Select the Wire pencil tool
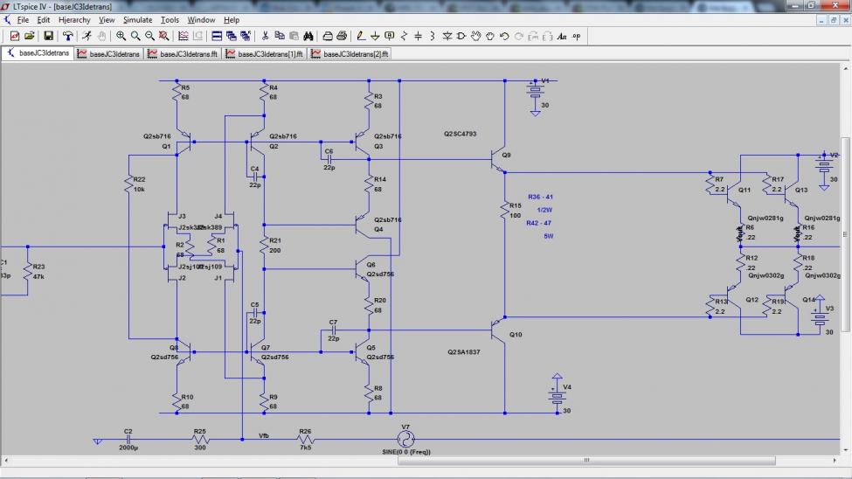The width and height of the screenshot is (852, 479). 361,36
